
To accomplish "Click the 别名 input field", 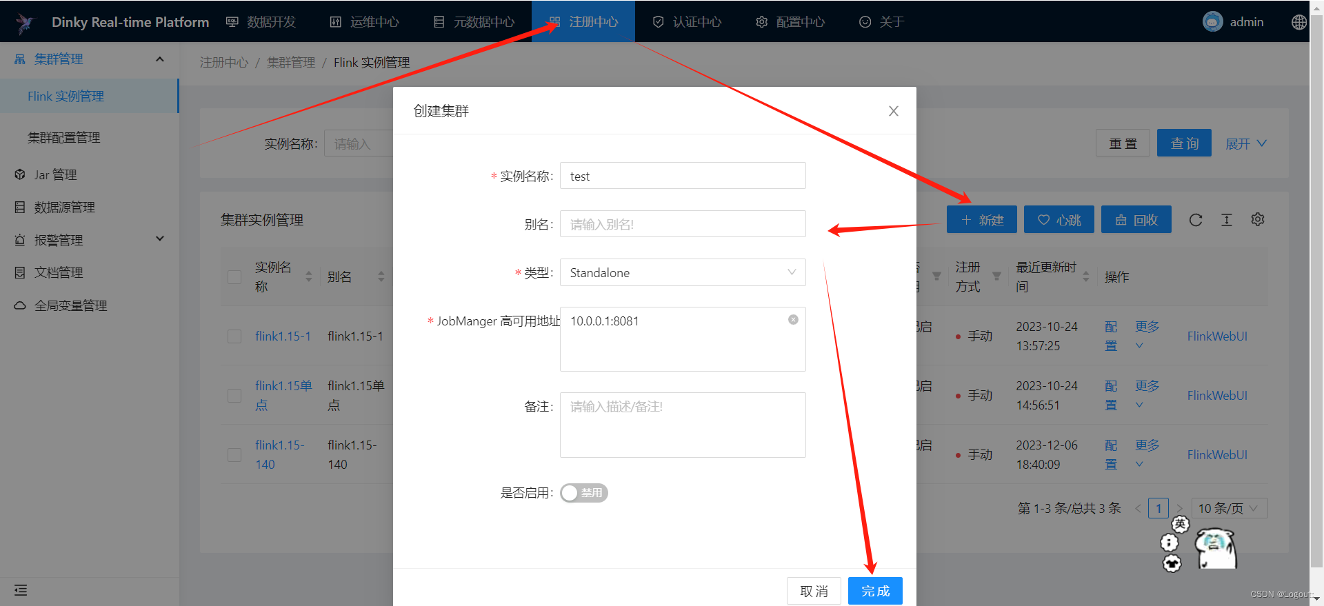I will [683, 224].
